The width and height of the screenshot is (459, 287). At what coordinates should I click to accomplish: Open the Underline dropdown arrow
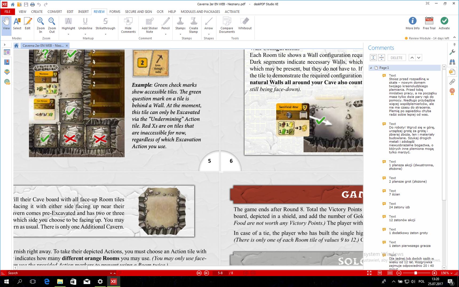tap(85, 34)
